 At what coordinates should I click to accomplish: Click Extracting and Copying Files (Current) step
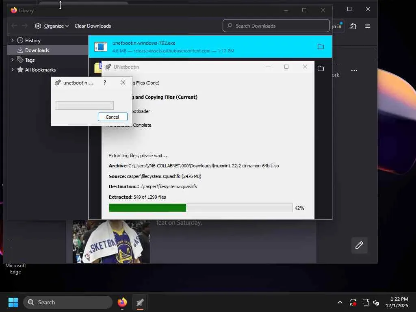[165, 97]
